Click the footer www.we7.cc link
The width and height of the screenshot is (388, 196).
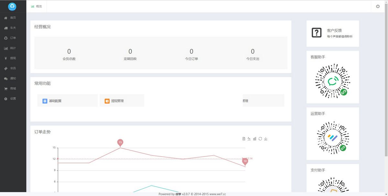tap(218, 194)
